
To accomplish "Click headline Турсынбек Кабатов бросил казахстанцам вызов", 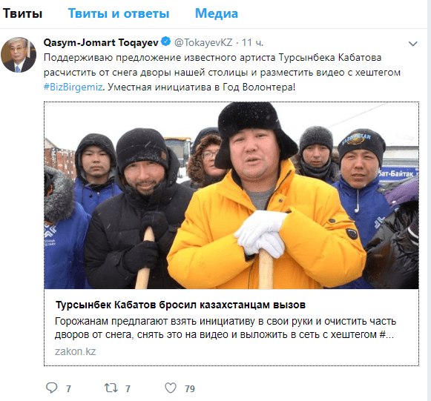I will click(180, 305).
